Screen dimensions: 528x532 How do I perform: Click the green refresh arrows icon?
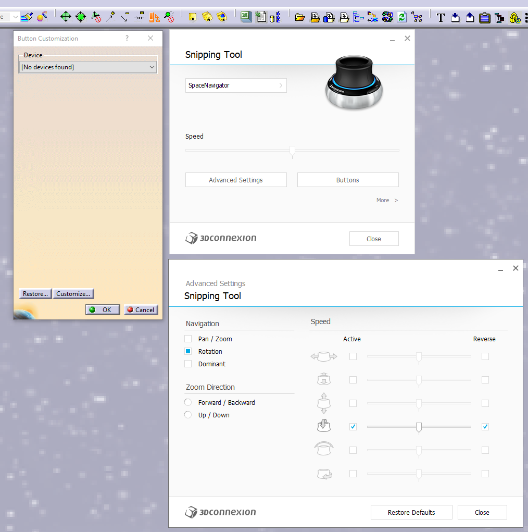click(x=402, y=17)
